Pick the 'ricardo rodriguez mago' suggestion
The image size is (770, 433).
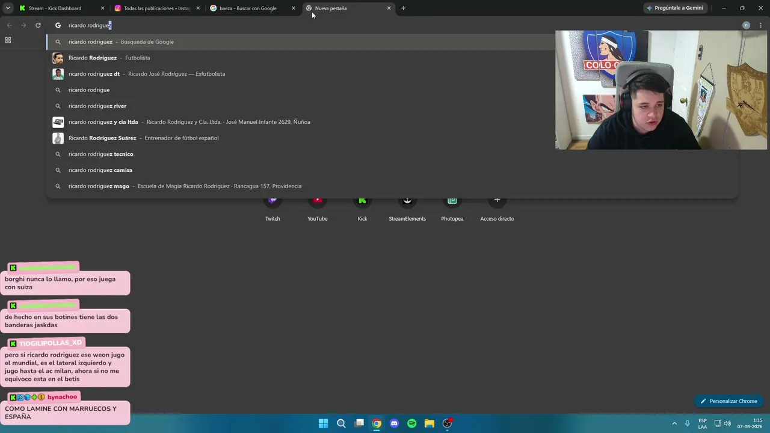[x=392, y=186]
